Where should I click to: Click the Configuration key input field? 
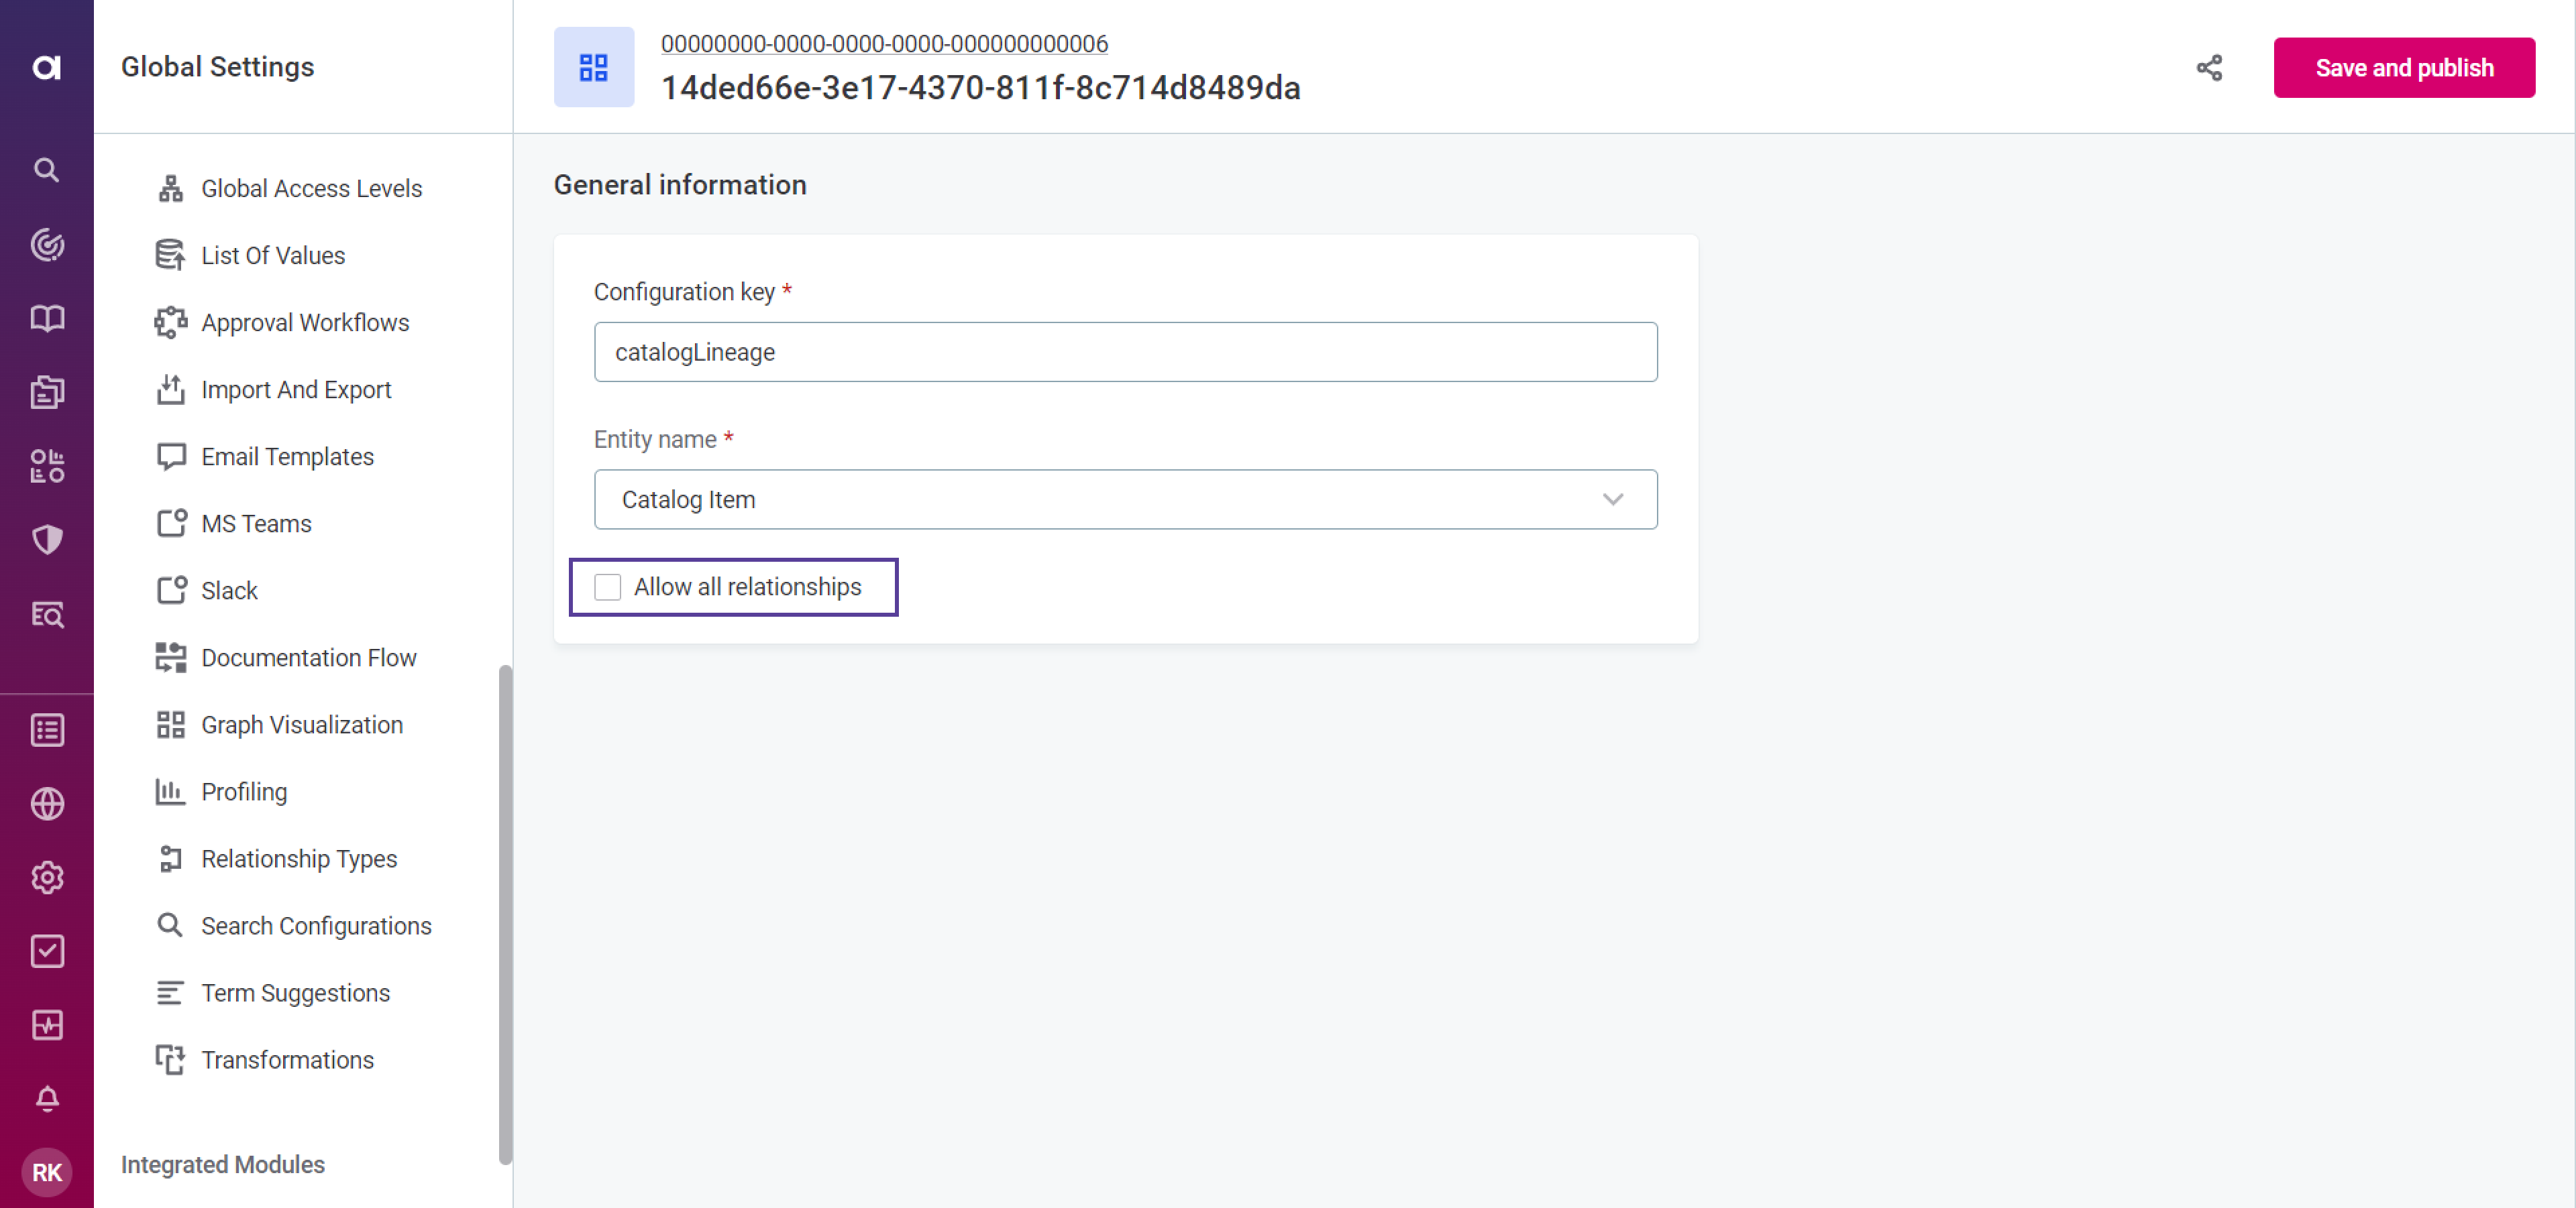[1127, 351]
